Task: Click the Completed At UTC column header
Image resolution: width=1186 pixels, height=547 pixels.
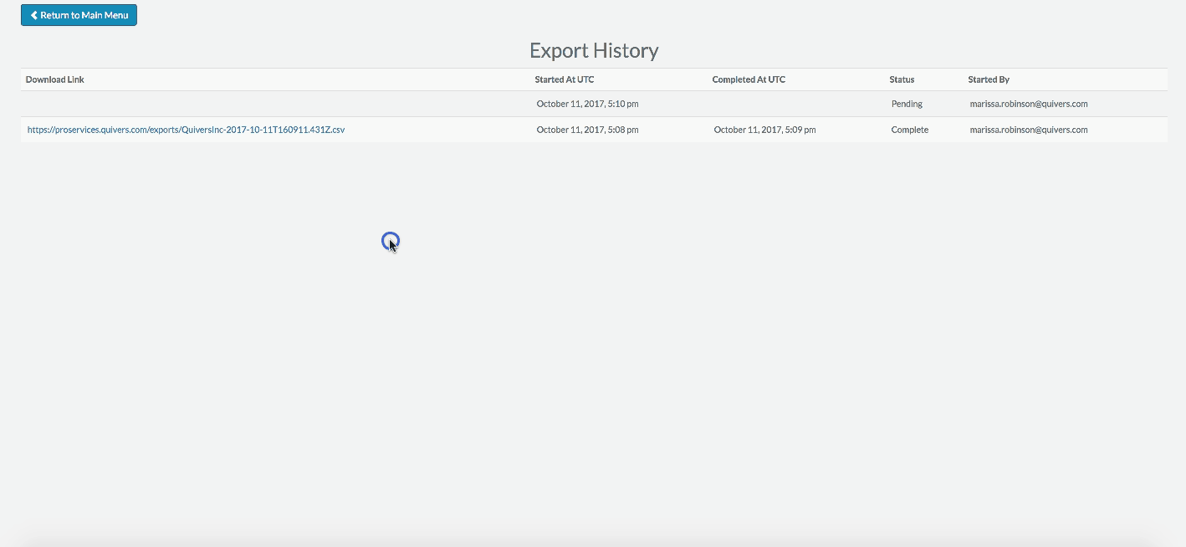Action: [749, 79]
